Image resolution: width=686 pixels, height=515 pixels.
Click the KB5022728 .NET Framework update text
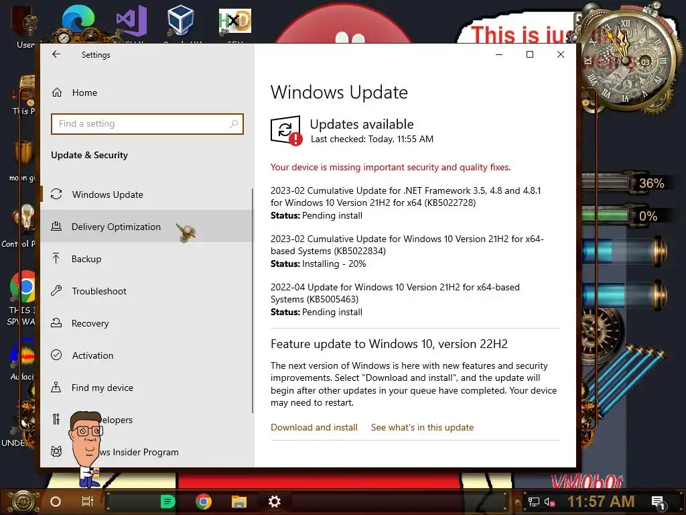coord(405,196)
